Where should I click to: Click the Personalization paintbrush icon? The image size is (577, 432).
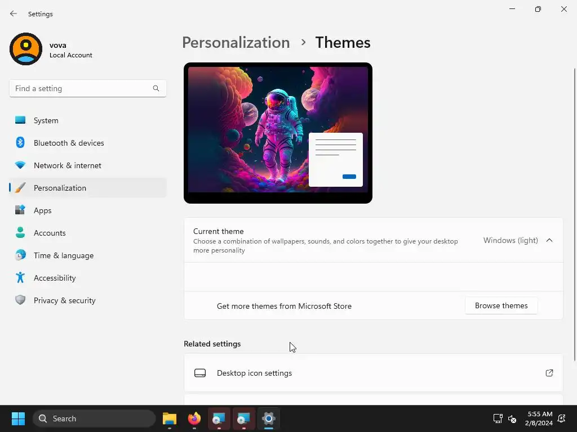[20, 188]
